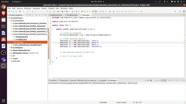Close the Test.java editor tab
The image size is (186, 104).
90,15
